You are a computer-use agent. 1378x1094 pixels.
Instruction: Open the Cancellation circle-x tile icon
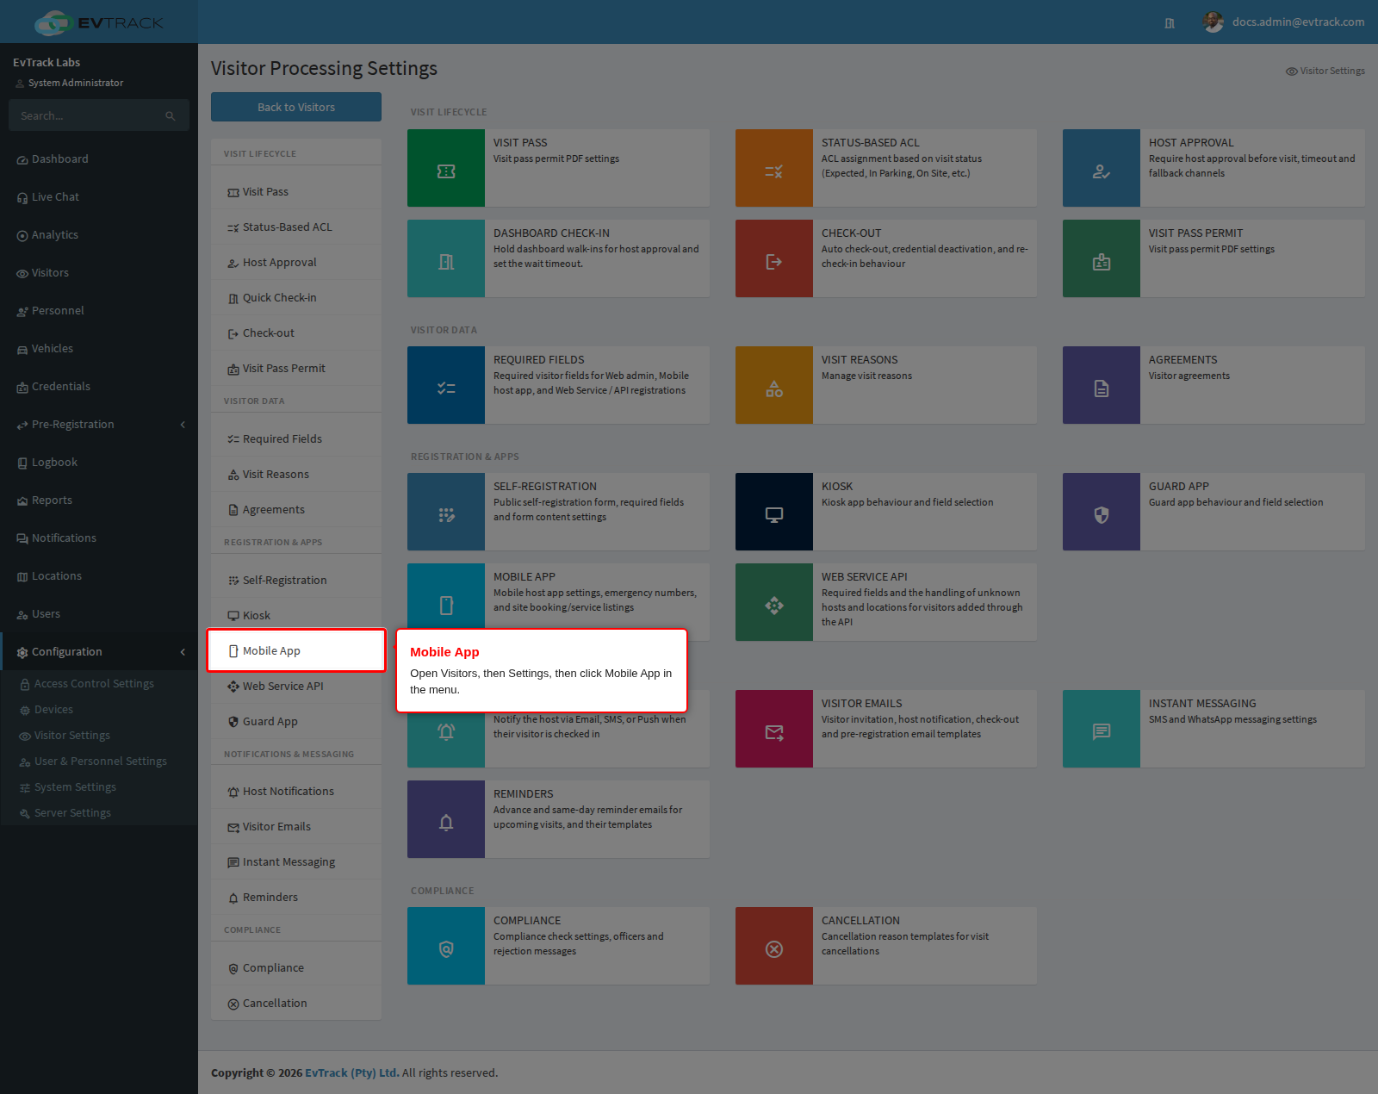coord(774,946)
